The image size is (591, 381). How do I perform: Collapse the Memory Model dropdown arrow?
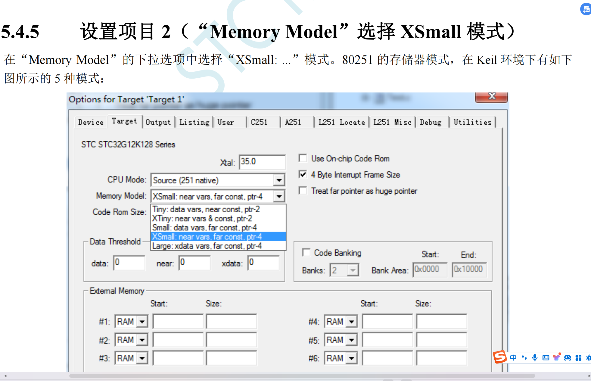(x=279, y=196)
